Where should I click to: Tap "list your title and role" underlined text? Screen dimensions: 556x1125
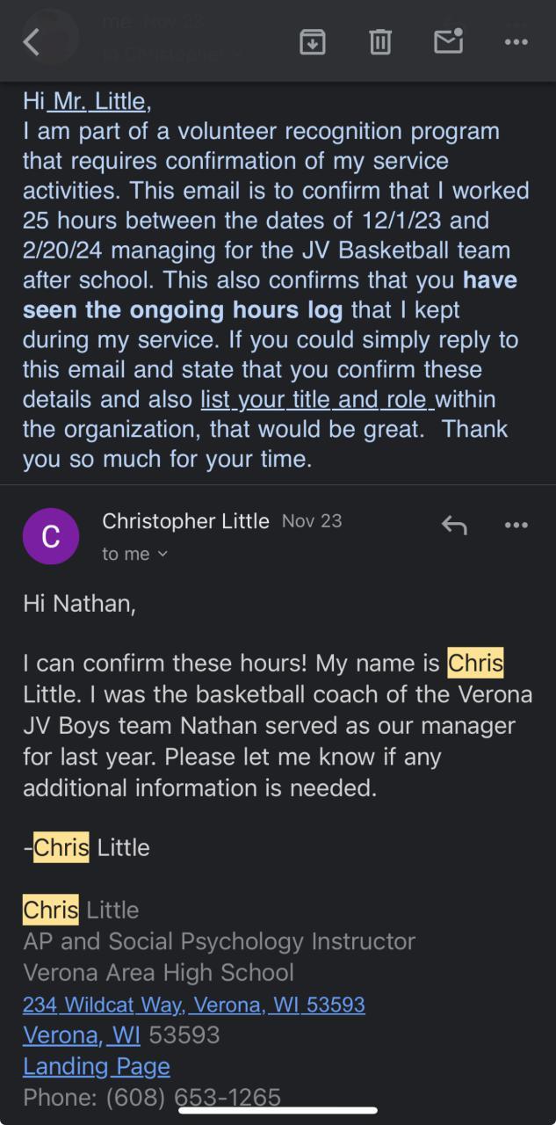(x=316, y=400)
